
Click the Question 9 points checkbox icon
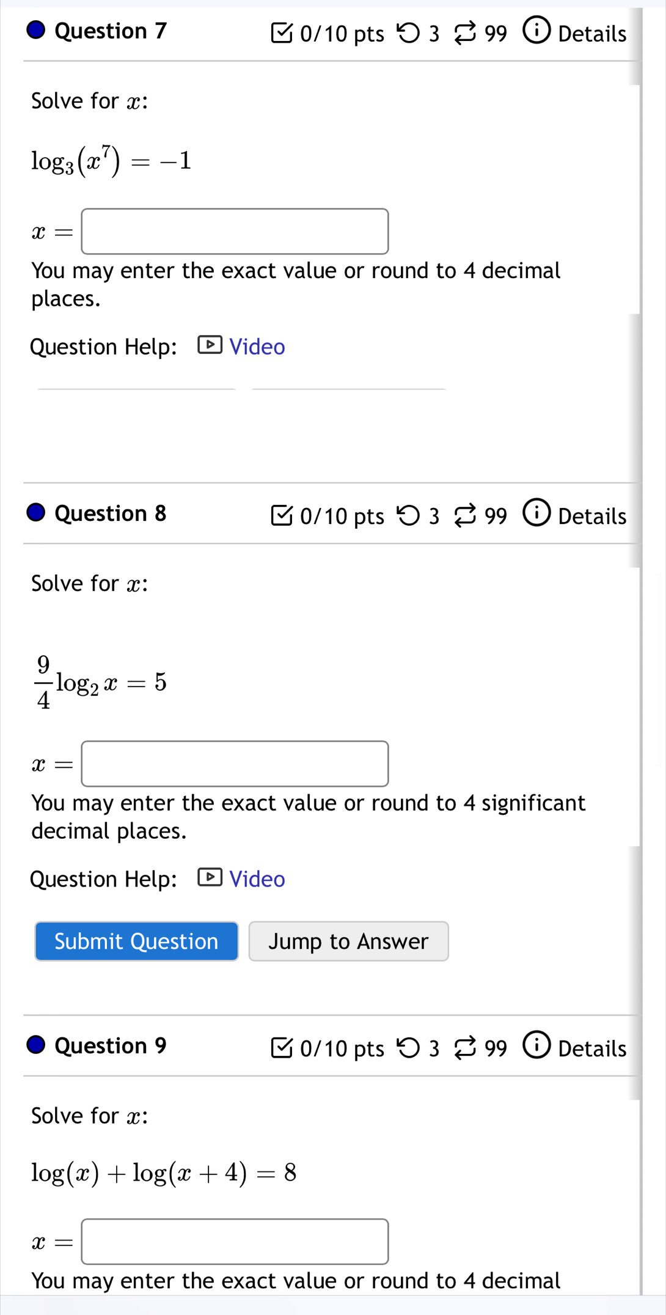pyautogui.click(x=281, y=1048)
